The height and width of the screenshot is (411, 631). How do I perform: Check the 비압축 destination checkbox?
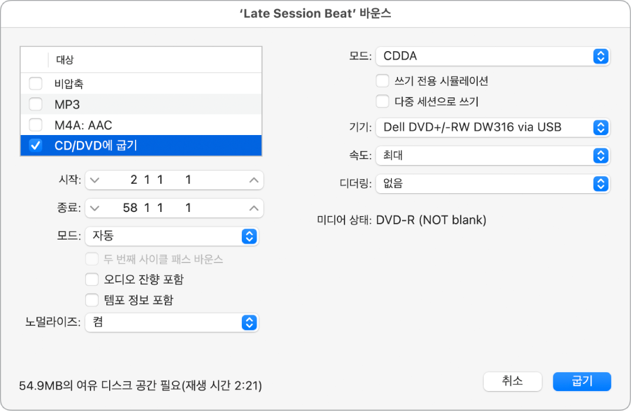tap(36, 84)
